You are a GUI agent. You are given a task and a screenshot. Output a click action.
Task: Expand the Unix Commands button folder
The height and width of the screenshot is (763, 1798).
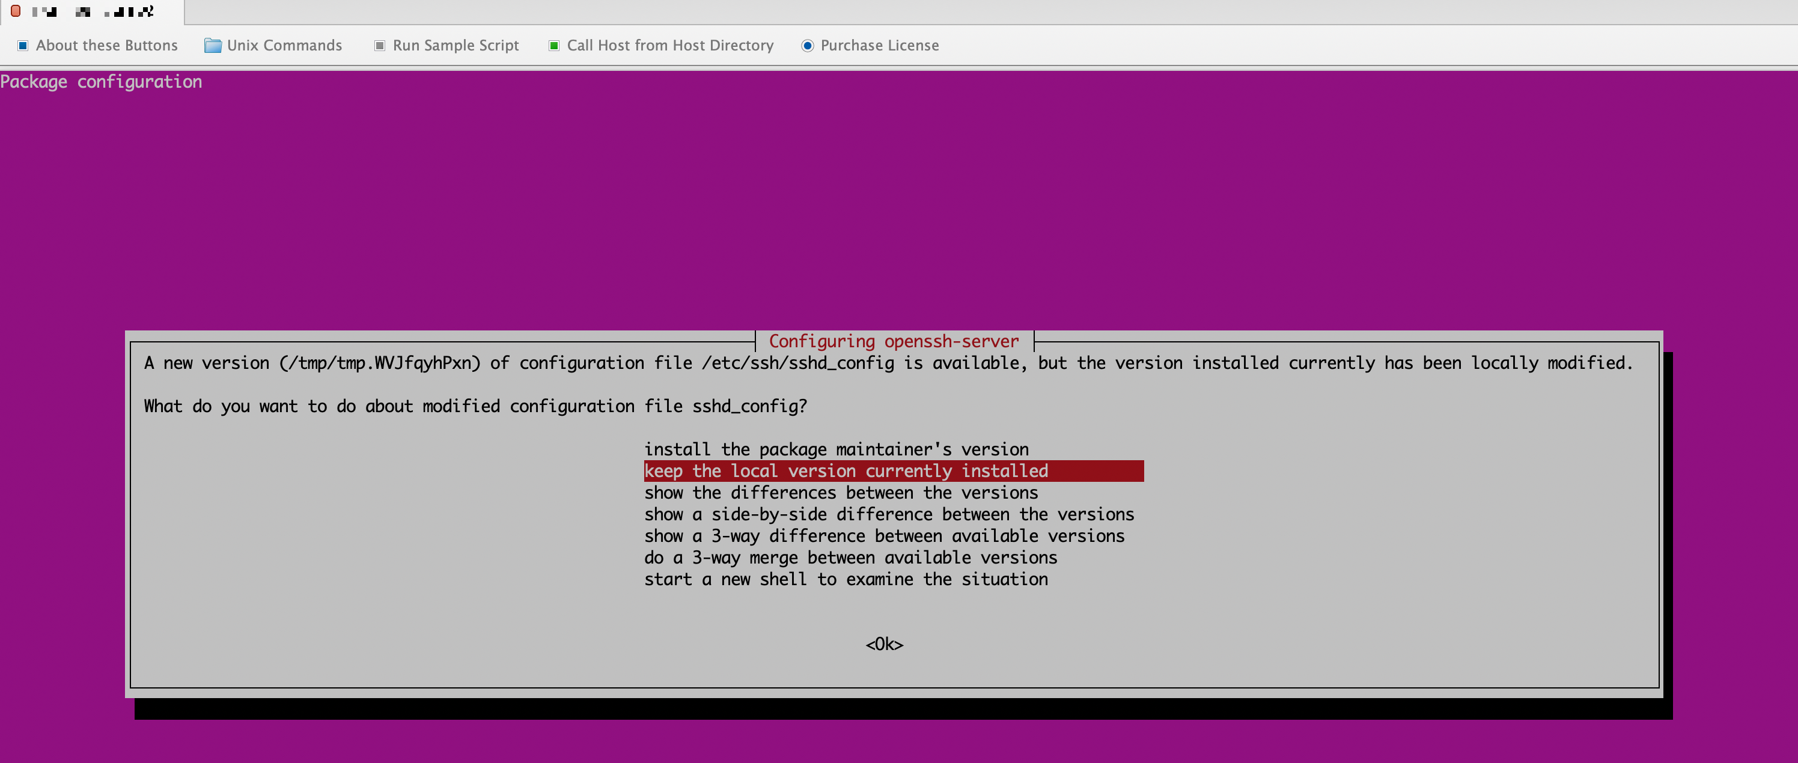click(x=284, y=46)
